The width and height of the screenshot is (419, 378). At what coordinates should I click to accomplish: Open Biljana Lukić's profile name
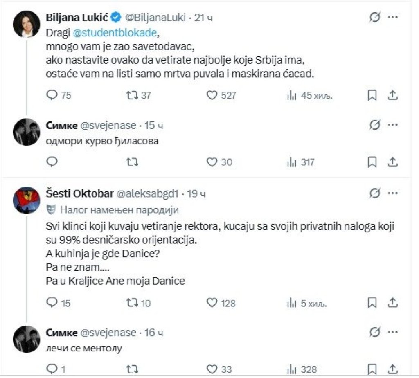pos(77,18)
